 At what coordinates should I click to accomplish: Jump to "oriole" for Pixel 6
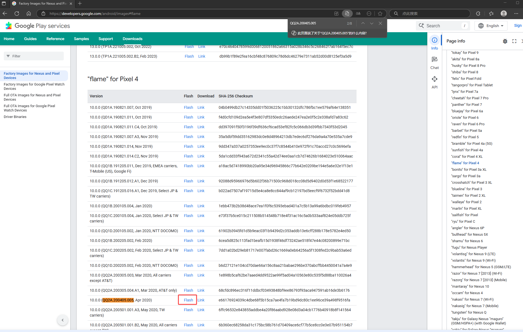tap(465, 118)
